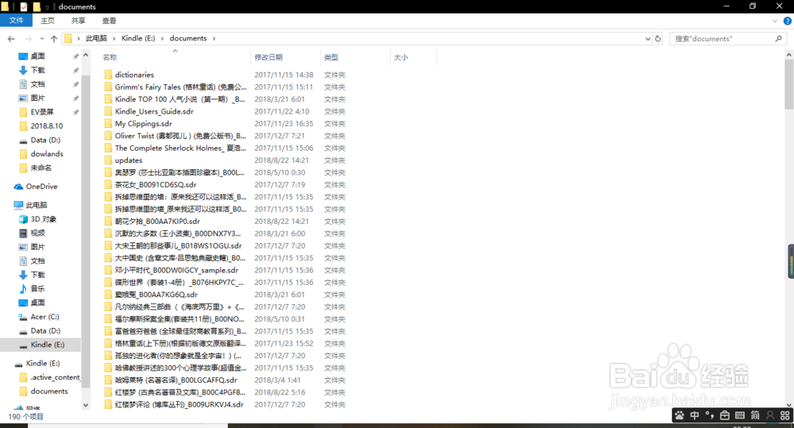794x428 pixels.
Task: Select the dowlands folder in sidebar
Action: point(47,153)
